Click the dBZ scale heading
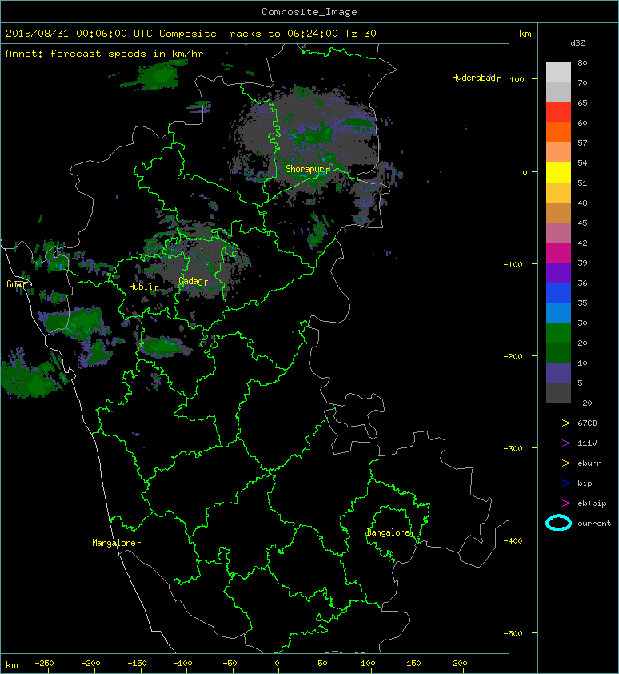Image resolution: width=619 pixels, height=674 pixels. pyautogui.click(x=577, y=43)
